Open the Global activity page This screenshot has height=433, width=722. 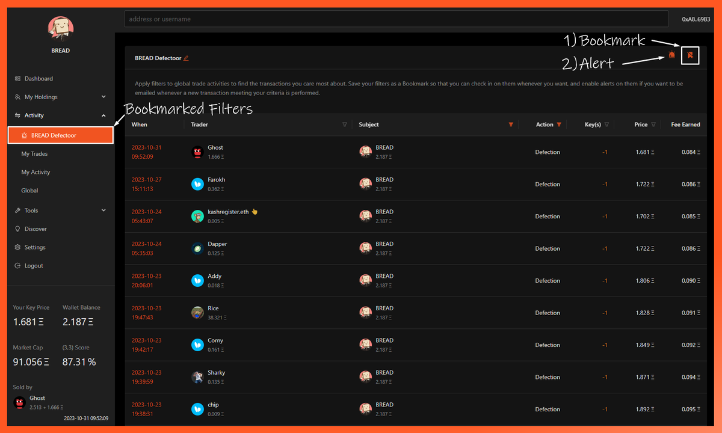pyautogui.click(x=29, y=191)
